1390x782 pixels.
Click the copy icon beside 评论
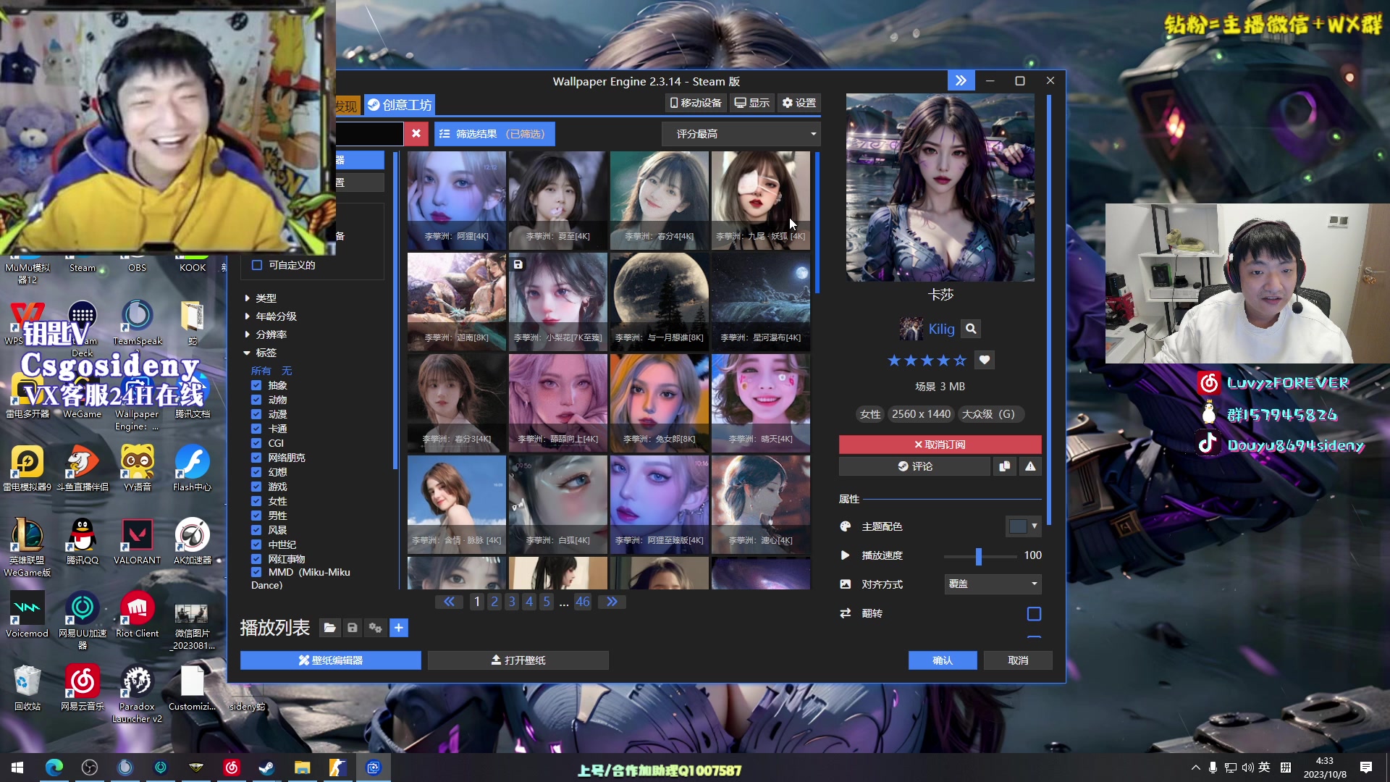coord(1004,466)
